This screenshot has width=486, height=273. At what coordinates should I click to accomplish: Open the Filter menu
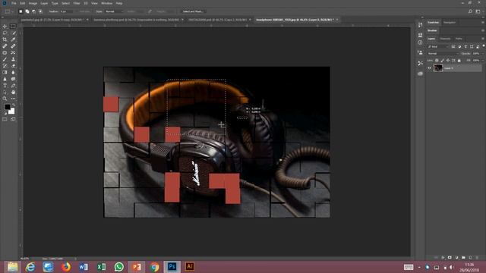point(77,3)
